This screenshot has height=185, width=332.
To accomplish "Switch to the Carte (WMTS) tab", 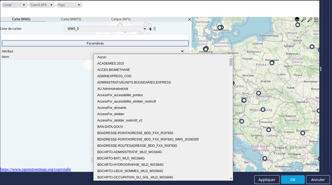I will pos(71,19).
